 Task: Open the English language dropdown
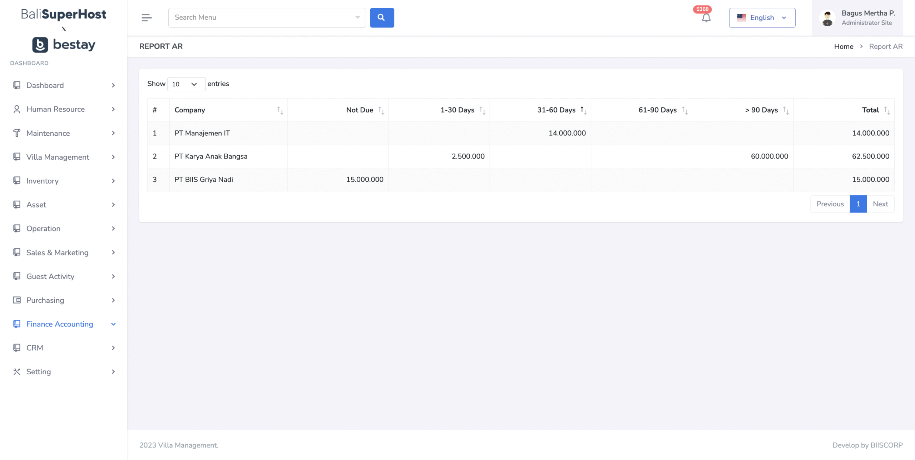(762, 17)
